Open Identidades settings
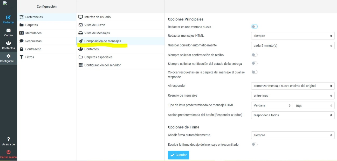This screenshot has height=161, width=337. point(33,33)
